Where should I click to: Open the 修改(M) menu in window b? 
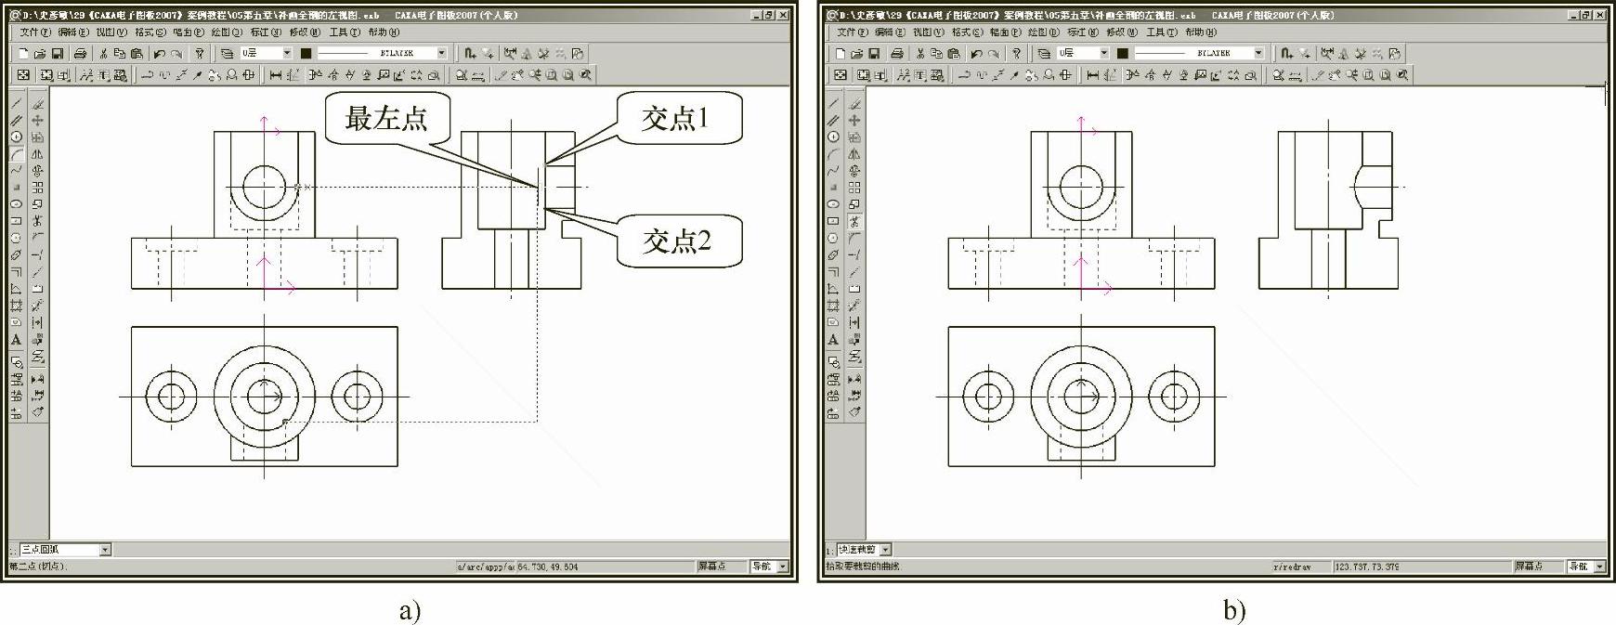pos(1122,33)
